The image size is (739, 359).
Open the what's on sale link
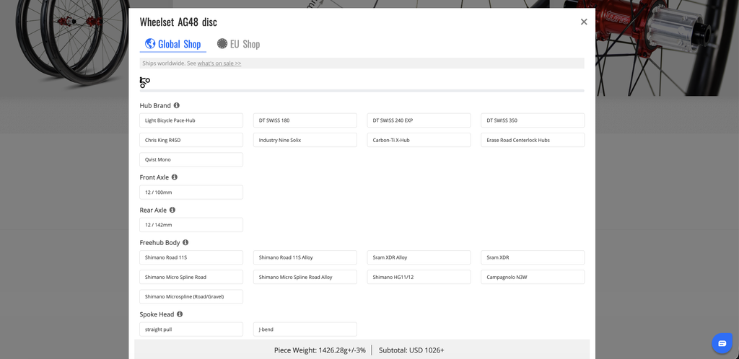coord(219,63)
